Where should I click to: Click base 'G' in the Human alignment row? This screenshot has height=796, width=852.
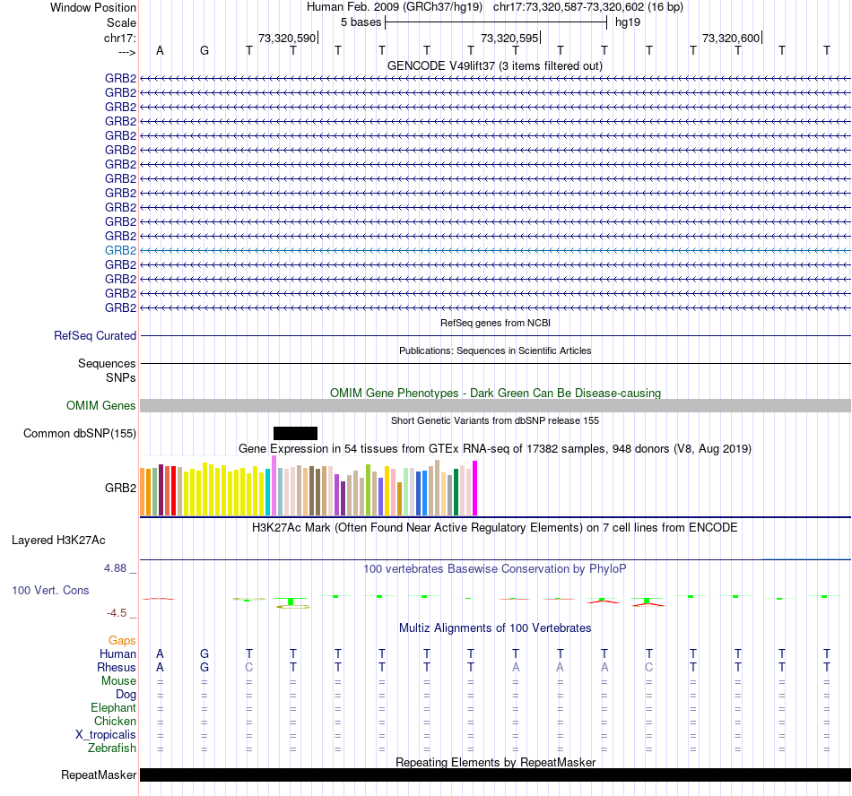(x=204, y=653)
